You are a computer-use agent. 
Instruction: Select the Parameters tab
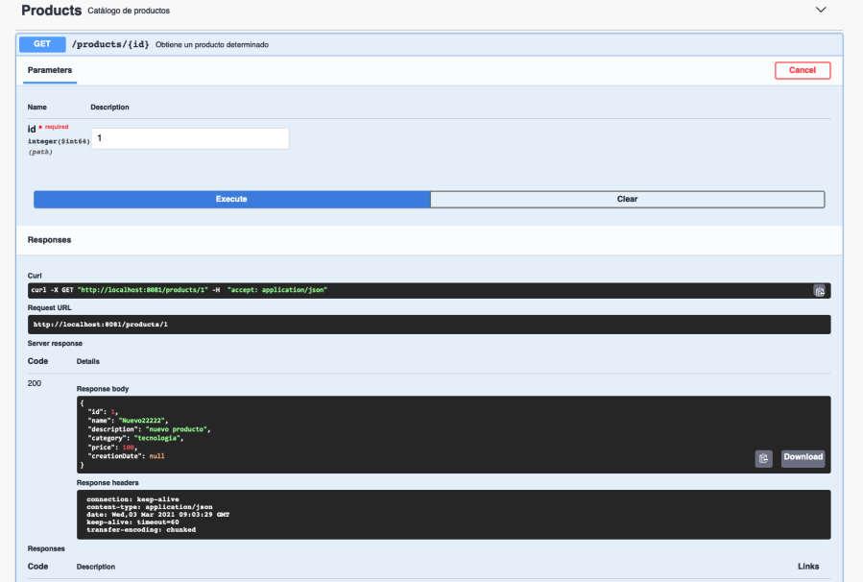coord(49,69)
